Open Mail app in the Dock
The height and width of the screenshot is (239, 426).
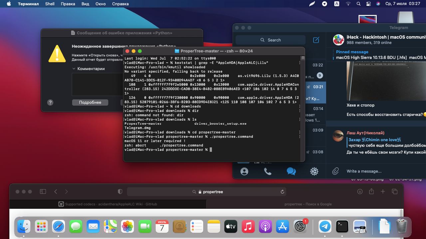93,227
